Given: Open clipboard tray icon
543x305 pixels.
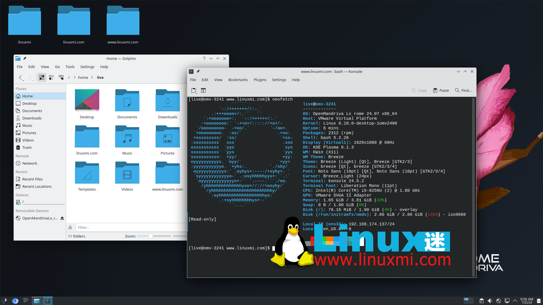Looking at the screenshot, I should 481,301.
